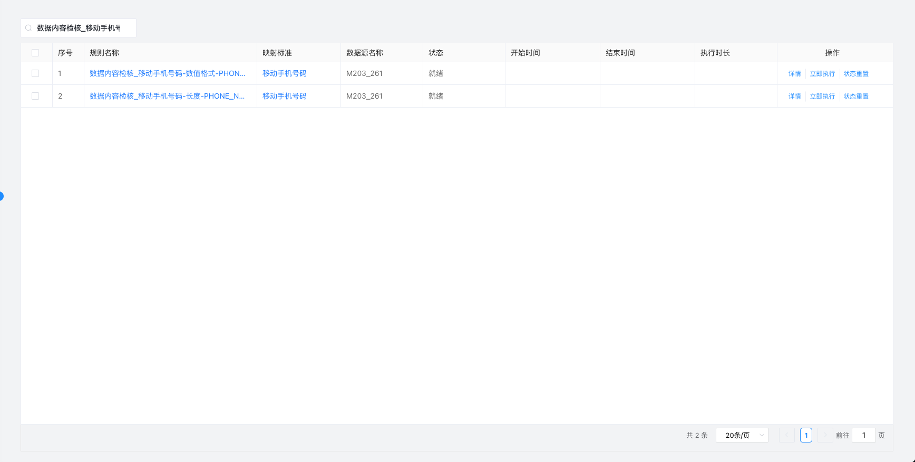The image size is (915, 462).
Task: Toggle the select-all header checkbox
Action: [x=35, y=53]
